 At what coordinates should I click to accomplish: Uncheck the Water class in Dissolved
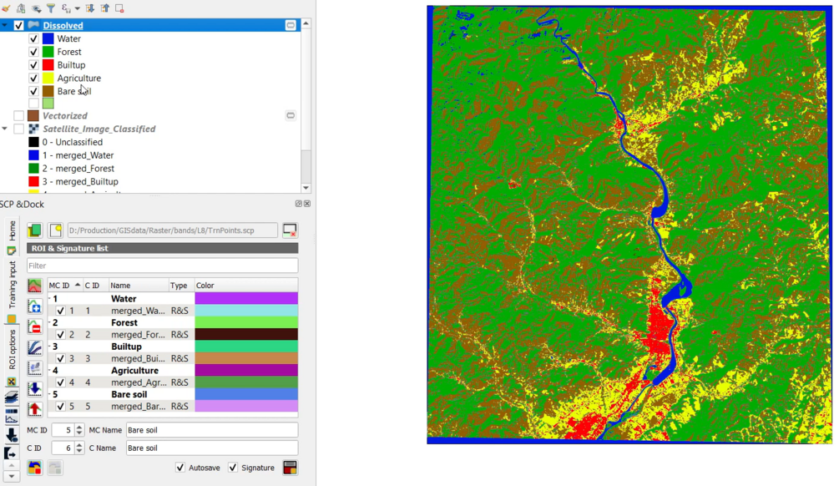tap(33, 38)
